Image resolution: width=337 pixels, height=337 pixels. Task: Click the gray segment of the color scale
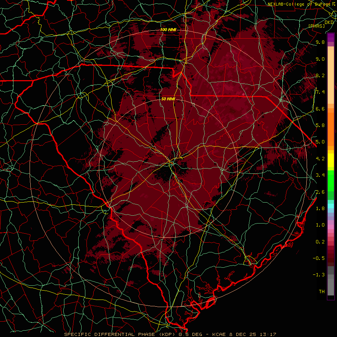[x=331, y=282]
